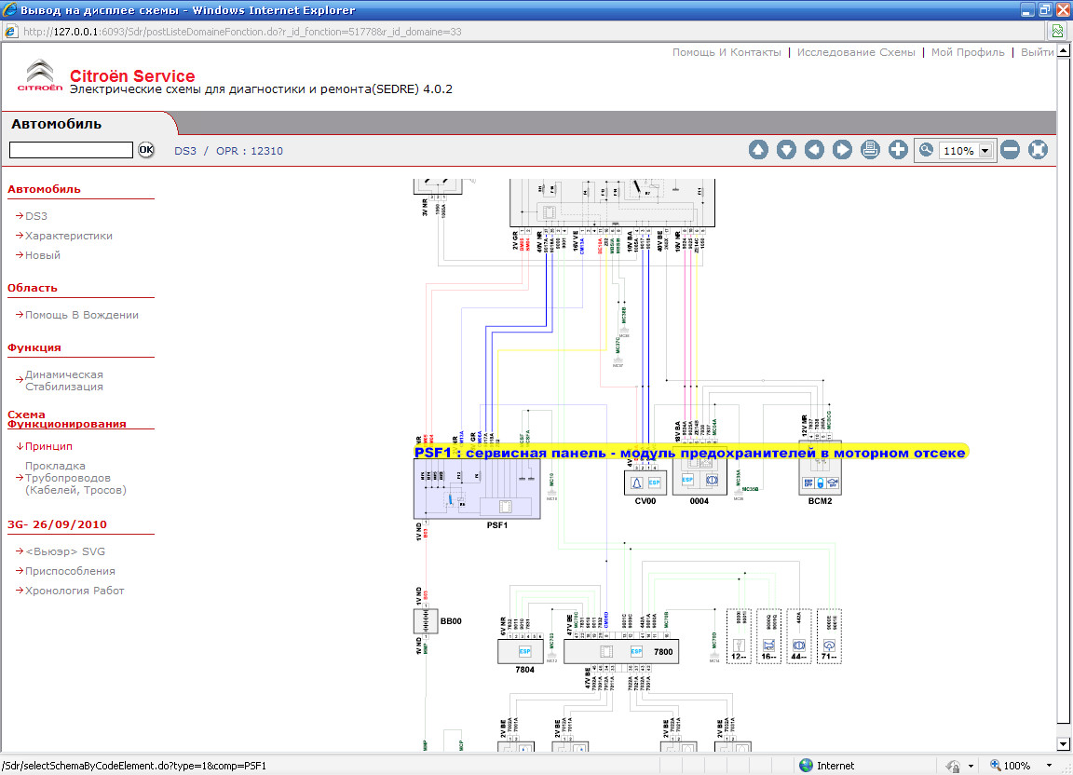Click the vehicle search input field
The image size is (1073, 775).
[71, 150]
